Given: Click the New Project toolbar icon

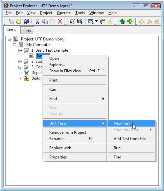Looking at the screenshot, I should coord(11,21).
